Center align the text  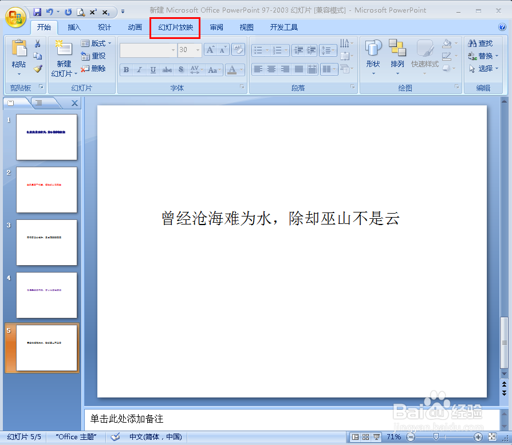271,69
